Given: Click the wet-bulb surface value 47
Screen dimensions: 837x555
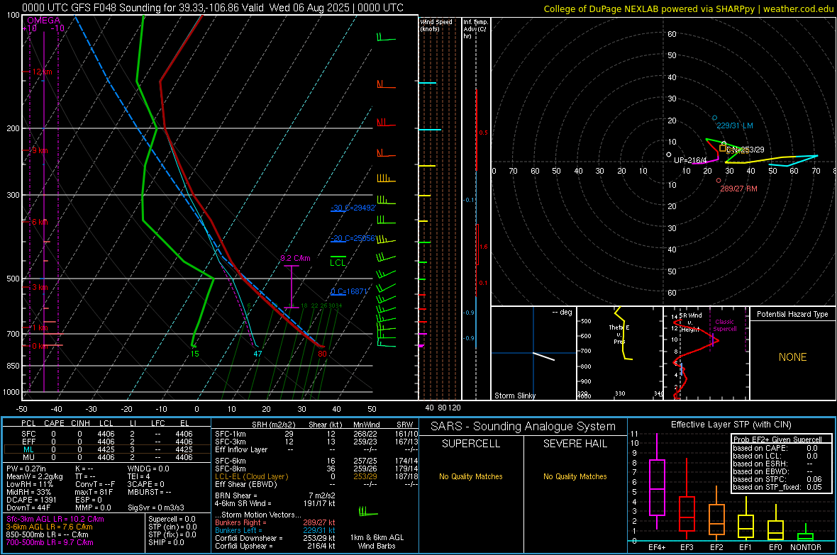Looking at the screenshot, I should [x=257, y=354].
